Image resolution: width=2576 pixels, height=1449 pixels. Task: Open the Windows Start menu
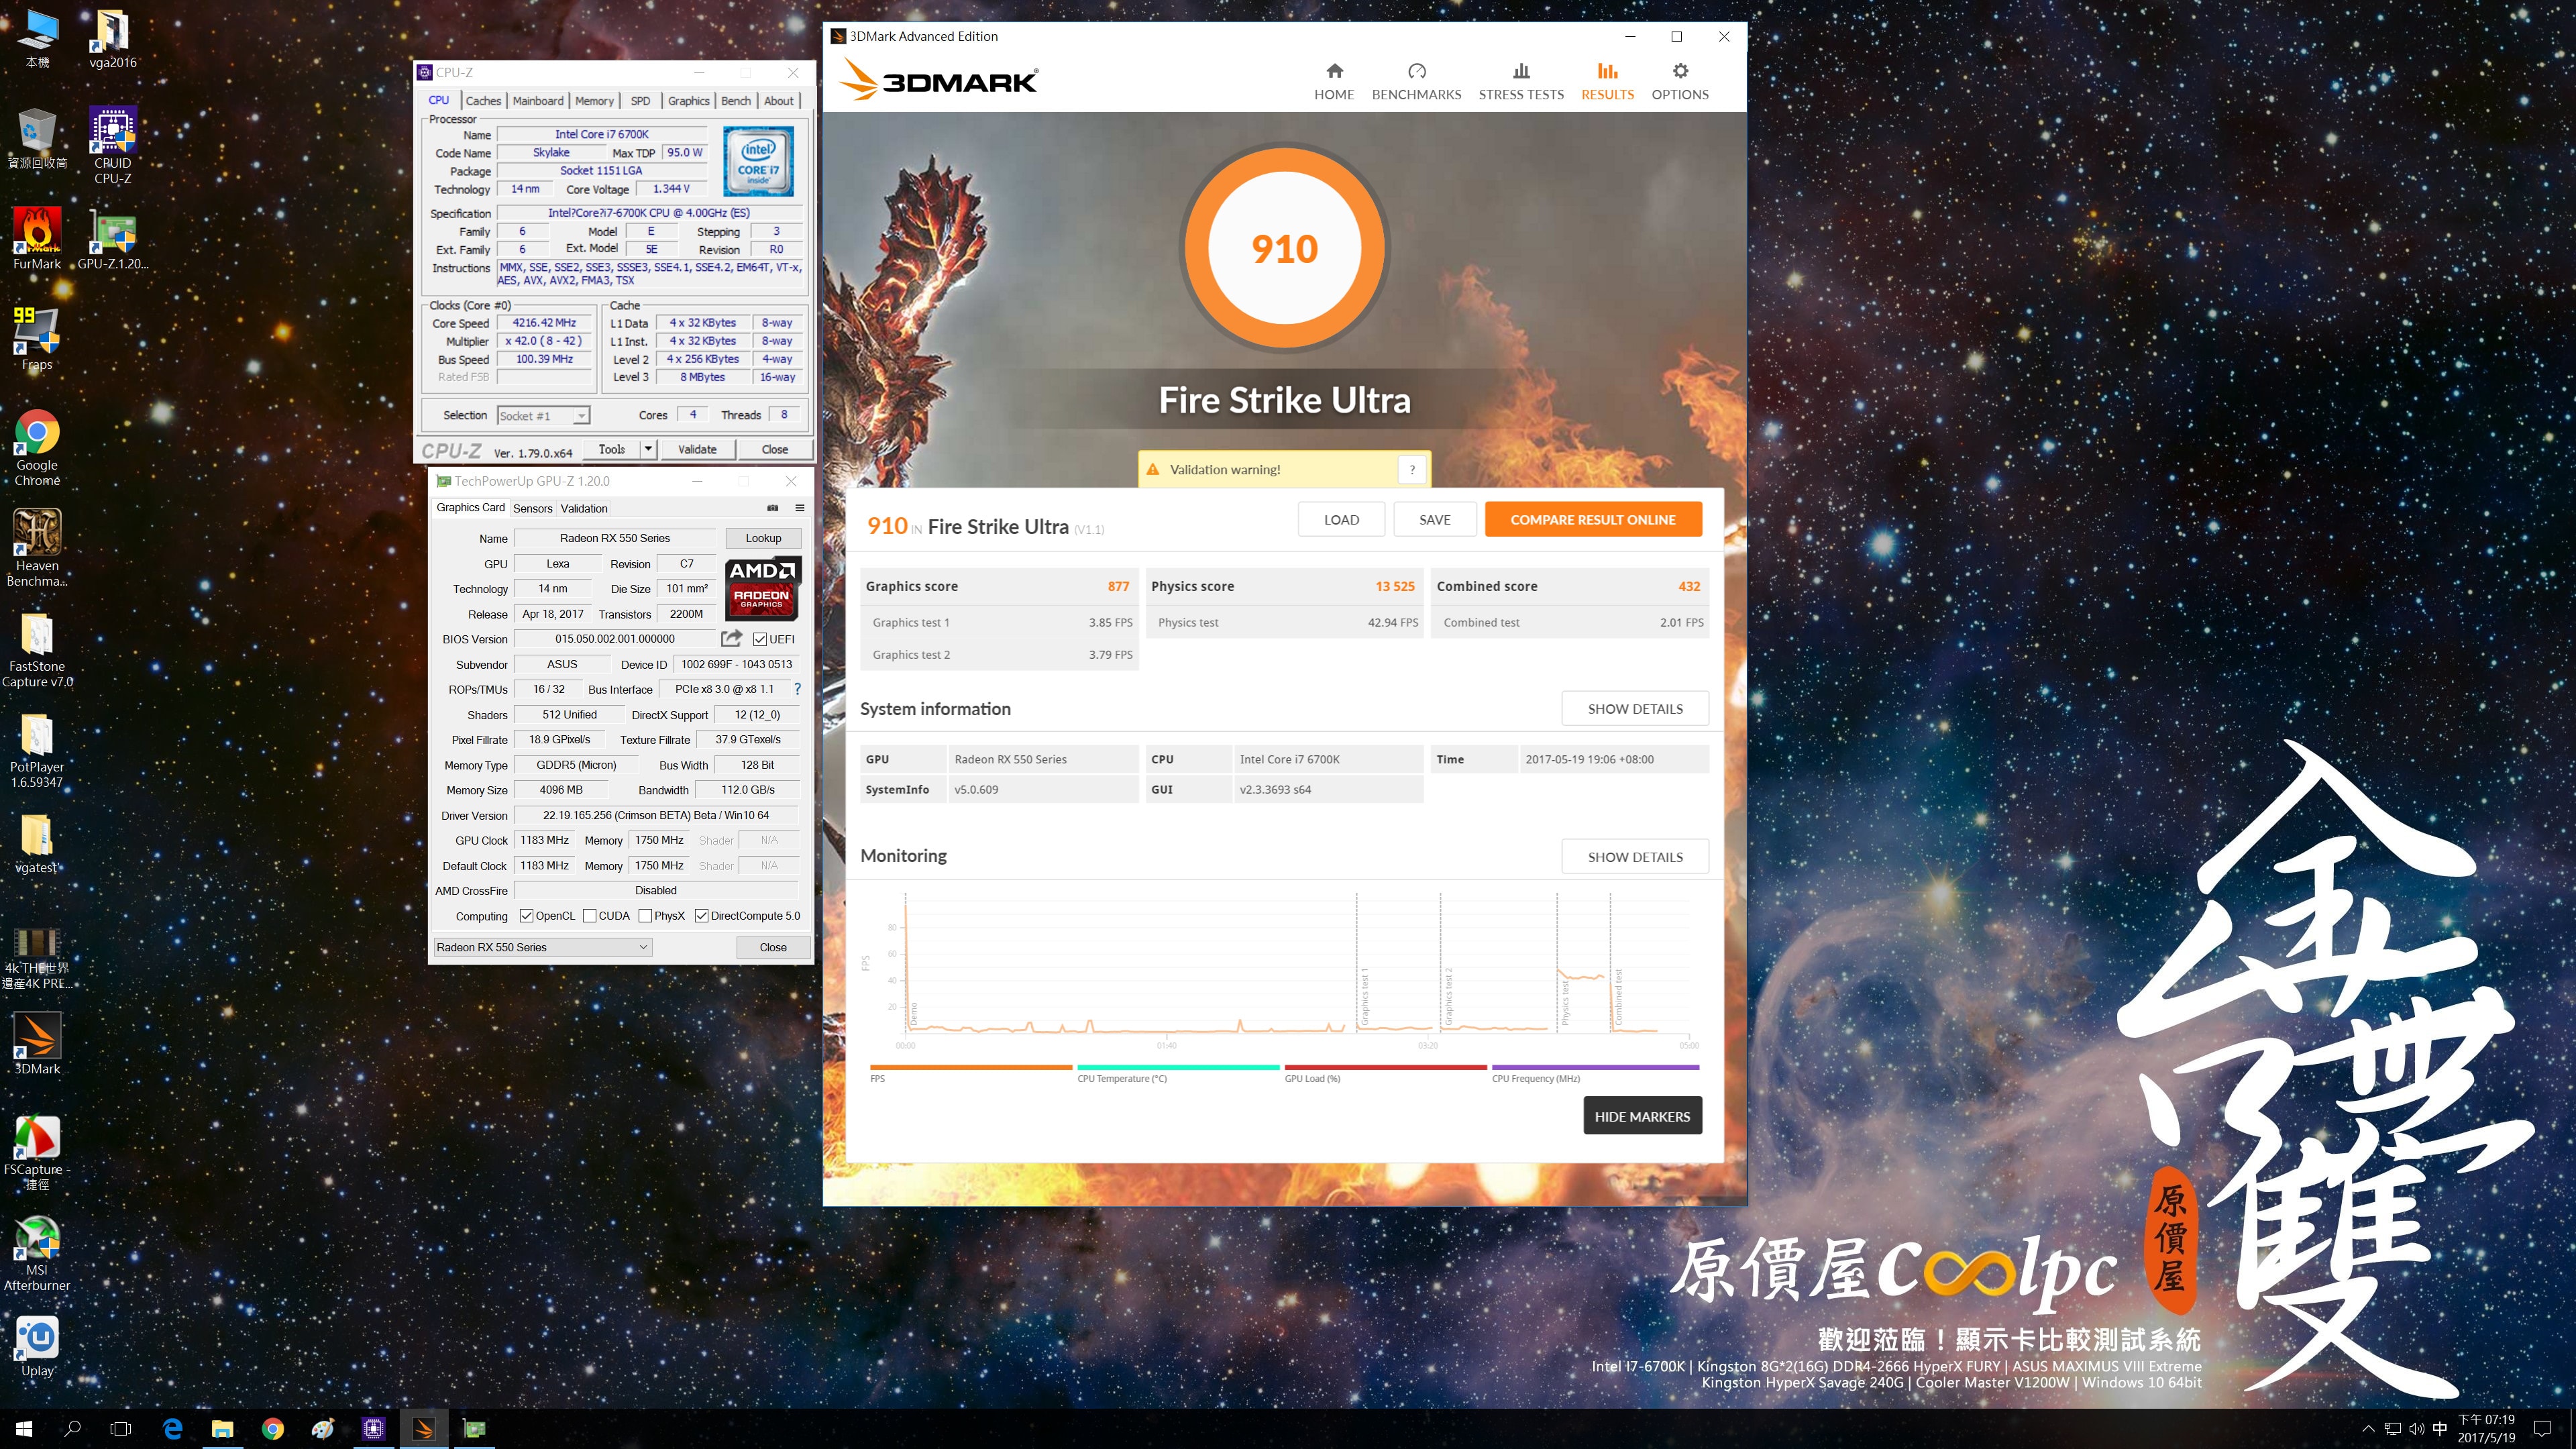[x=24, y=1429]
